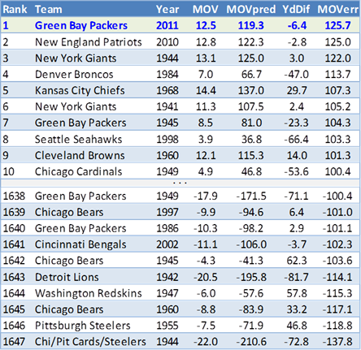Select the MOVerr value 125.7
This screenshot has height=350, width=361.
(x=337, y=25)
